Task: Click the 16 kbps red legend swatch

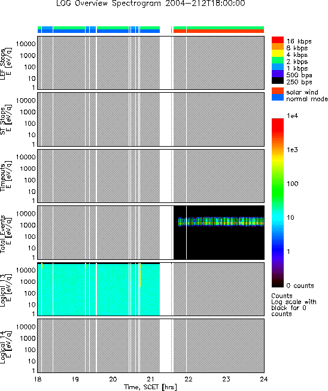Action: [278, 40]
